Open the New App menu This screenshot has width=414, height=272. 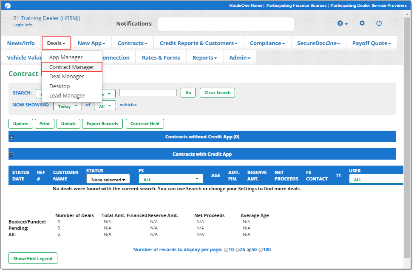tap(91, 43)
